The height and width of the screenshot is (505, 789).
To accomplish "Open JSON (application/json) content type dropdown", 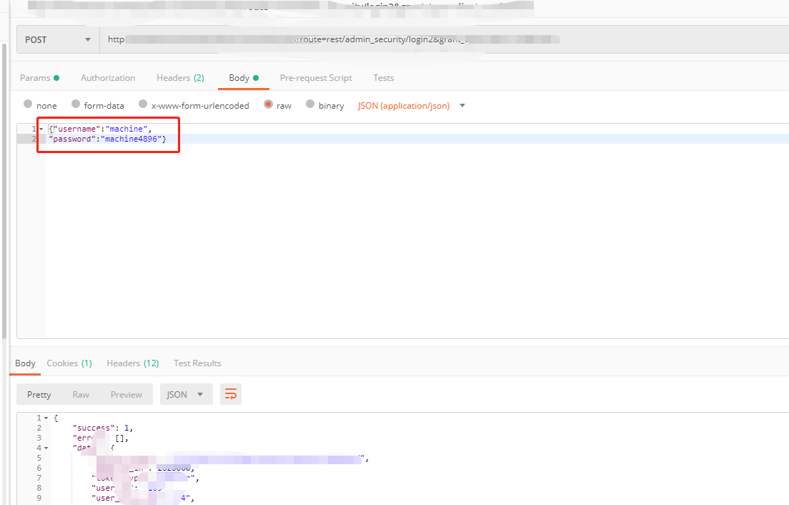I will [x=411, y=106].
